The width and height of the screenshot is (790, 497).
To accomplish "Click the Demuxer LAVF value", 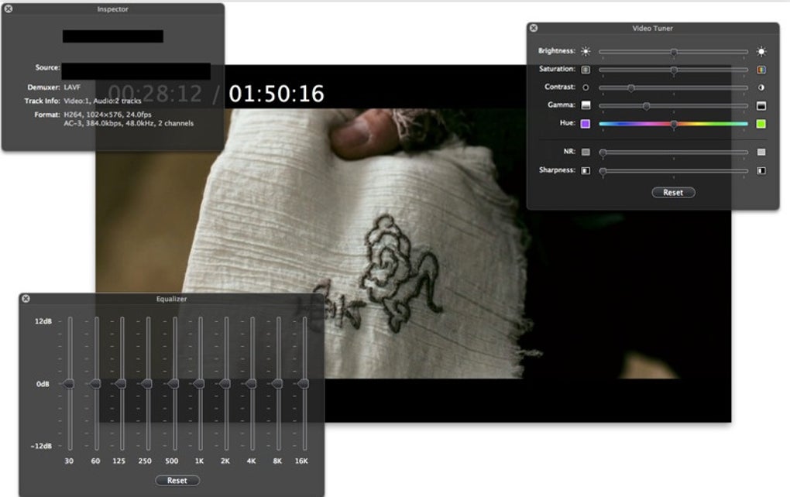I will tap(72, 87).
